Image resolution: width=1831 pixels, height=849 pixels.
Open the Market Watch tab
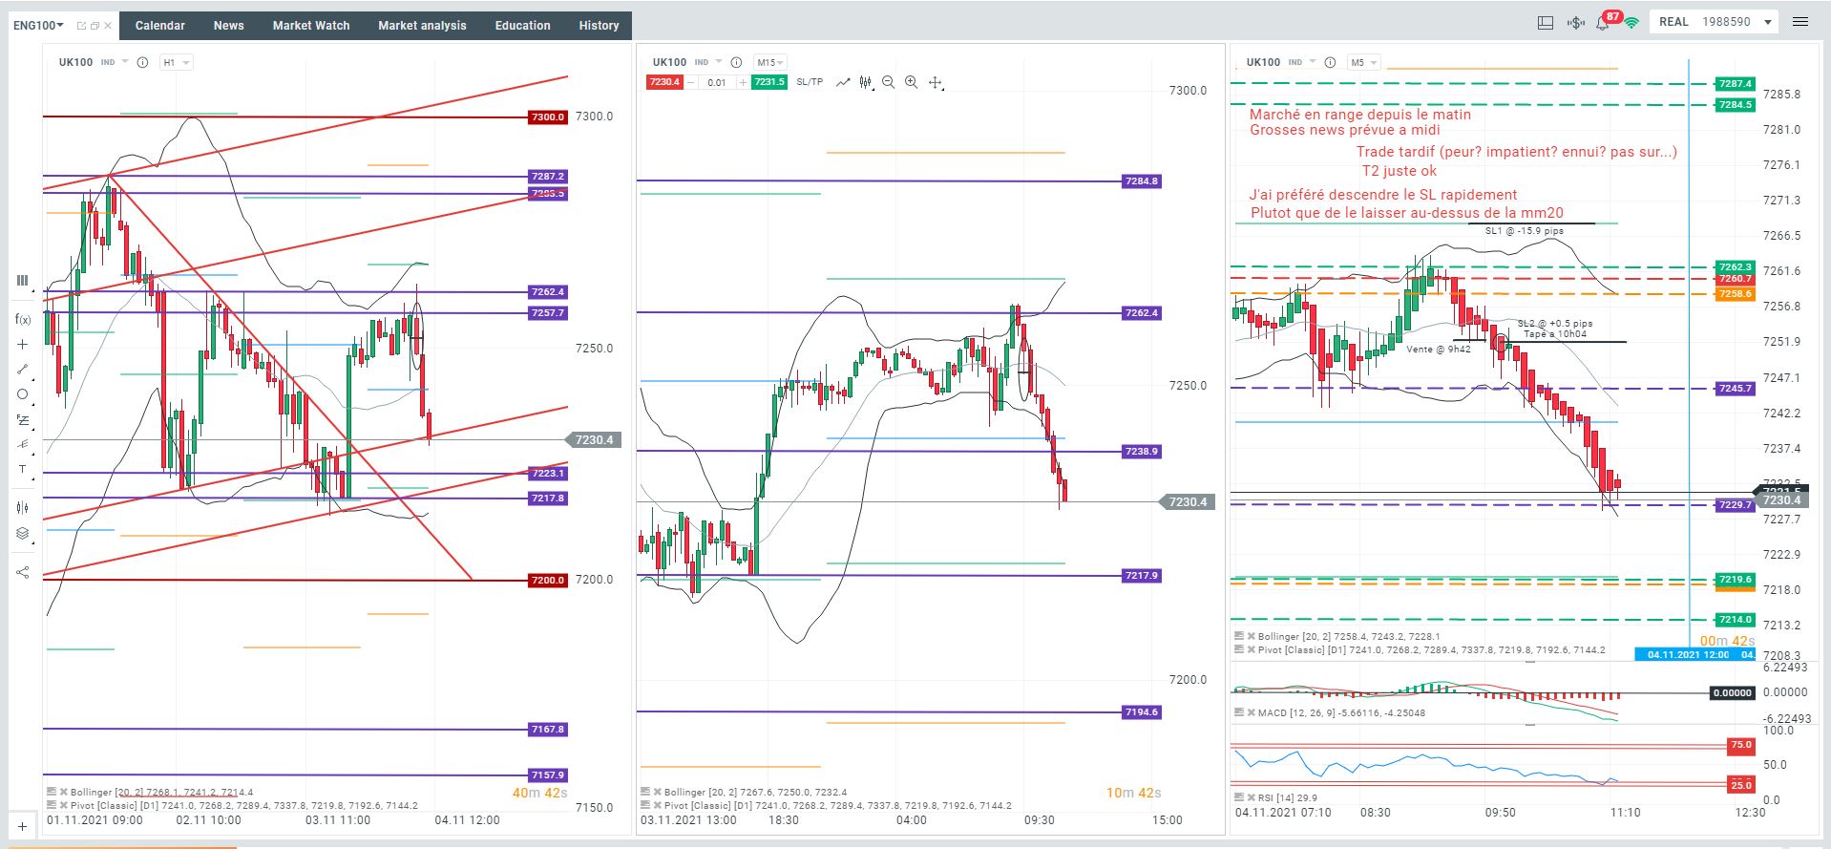(x=311, y=26)
